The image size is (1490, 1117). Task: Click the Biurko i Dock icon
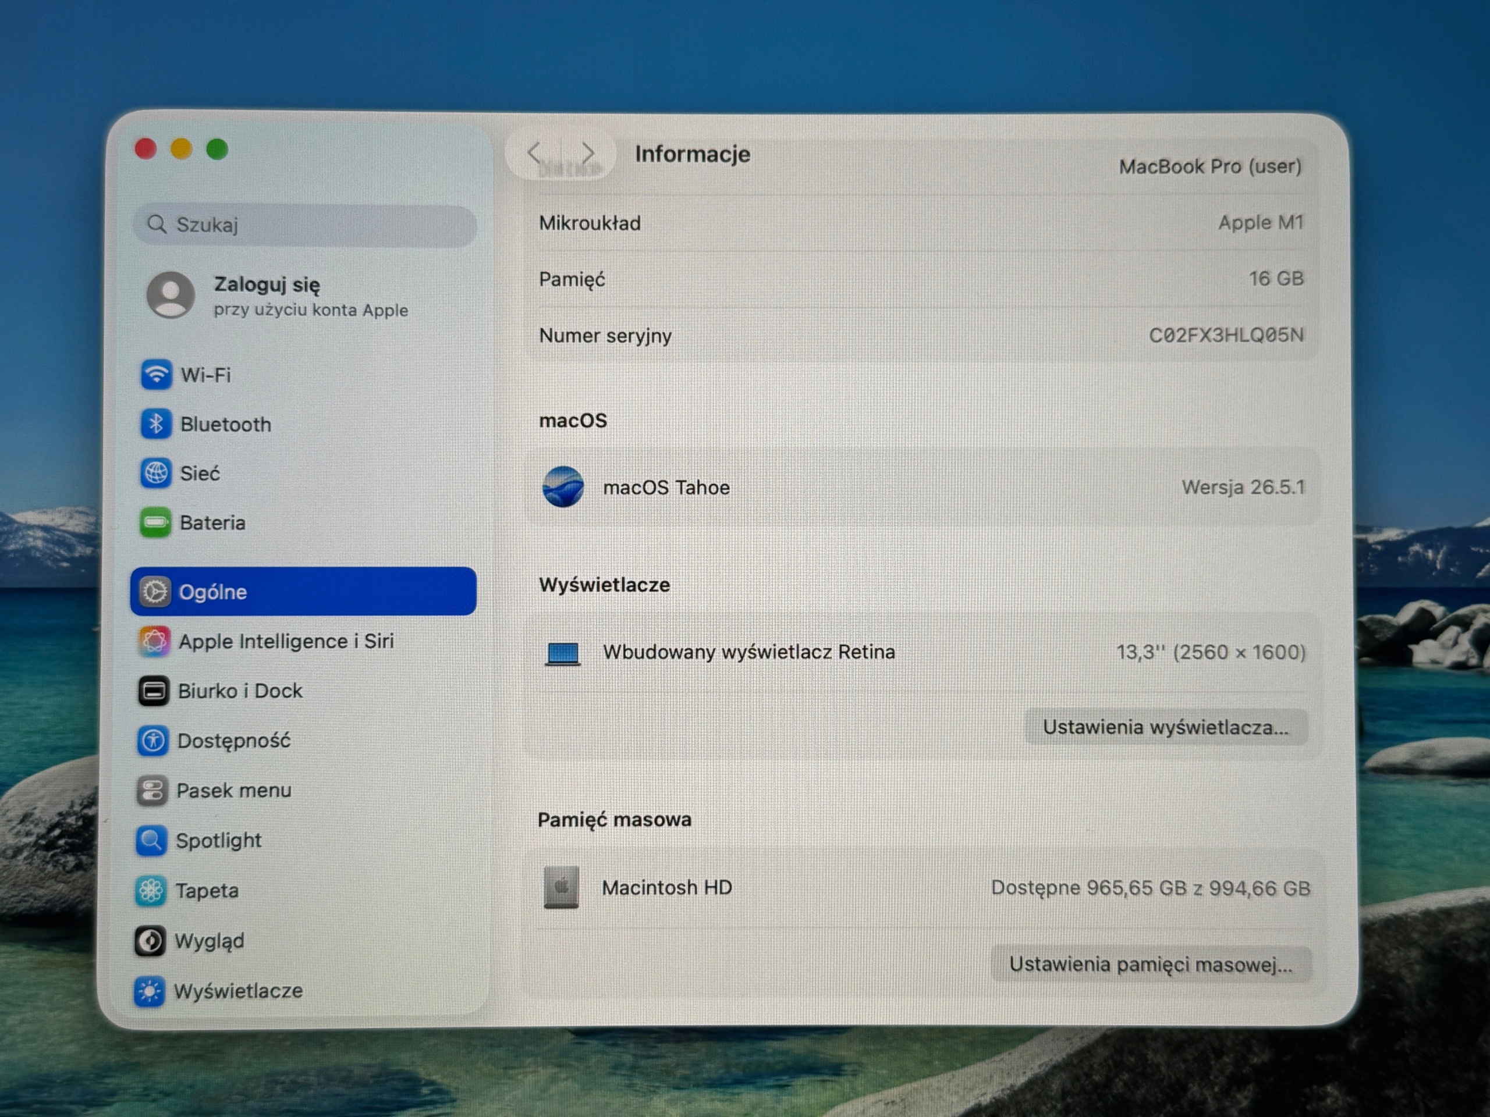(154, 691)
